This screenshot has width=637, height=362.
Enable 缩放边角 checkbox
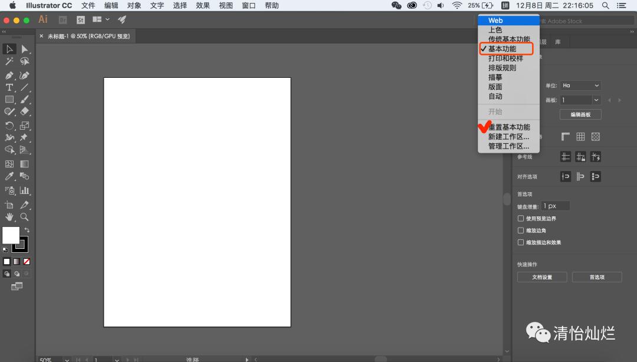521,231
